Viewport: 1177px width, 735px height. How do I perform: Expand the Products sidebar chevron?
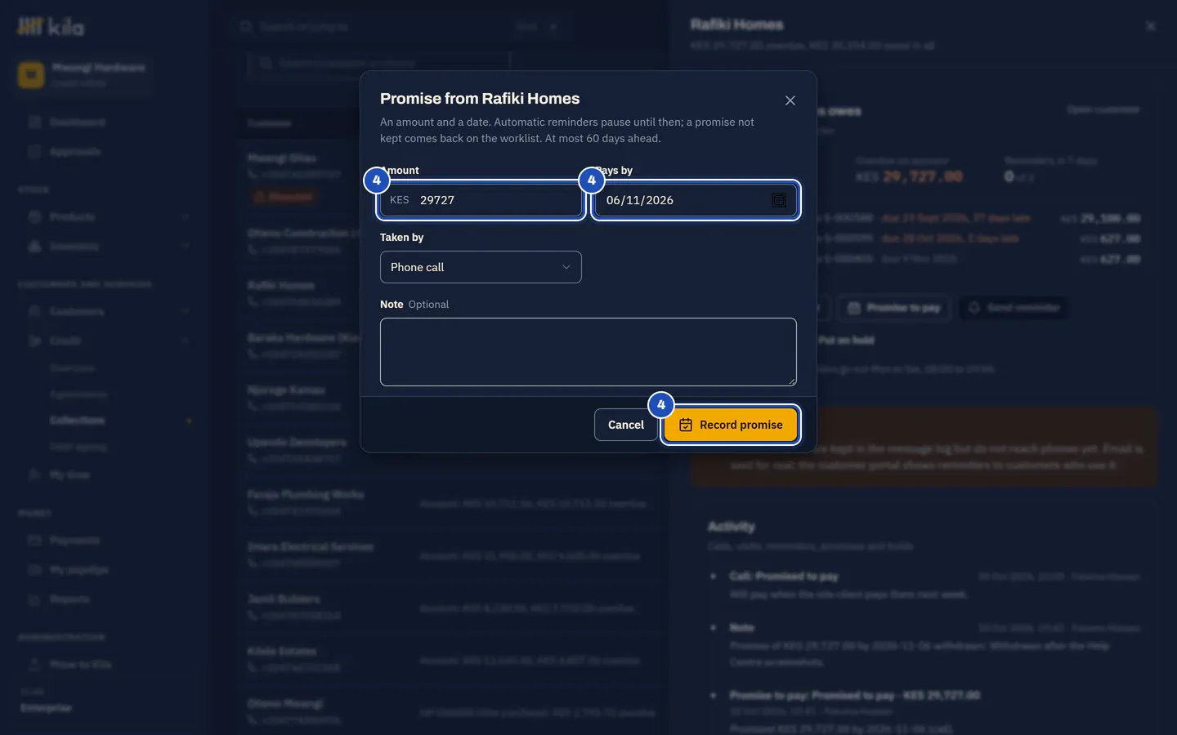pos(186,217)
